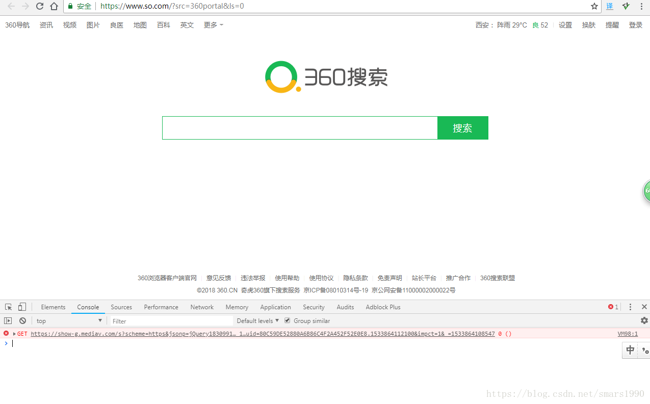The width and height of the screenshot is (650, 404).
Task: Open the top context dropdown
Action: coord(69,320)
